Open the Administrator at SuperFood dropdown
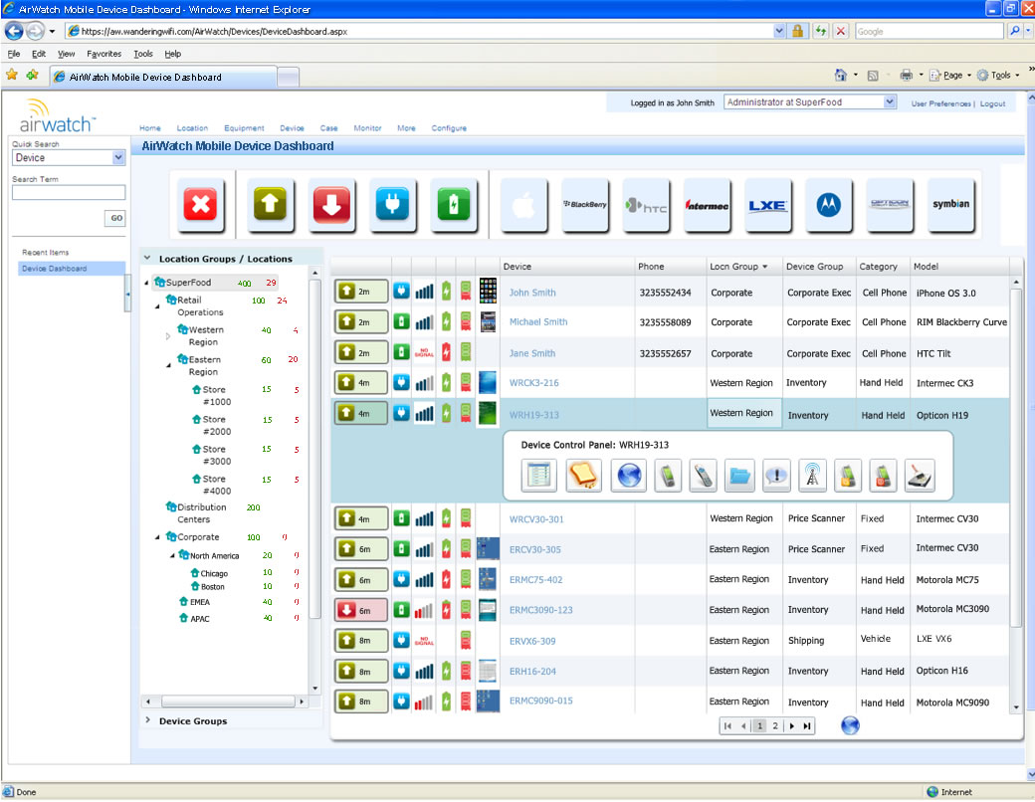Viewport: 1035px width, 802px height. 808,101
